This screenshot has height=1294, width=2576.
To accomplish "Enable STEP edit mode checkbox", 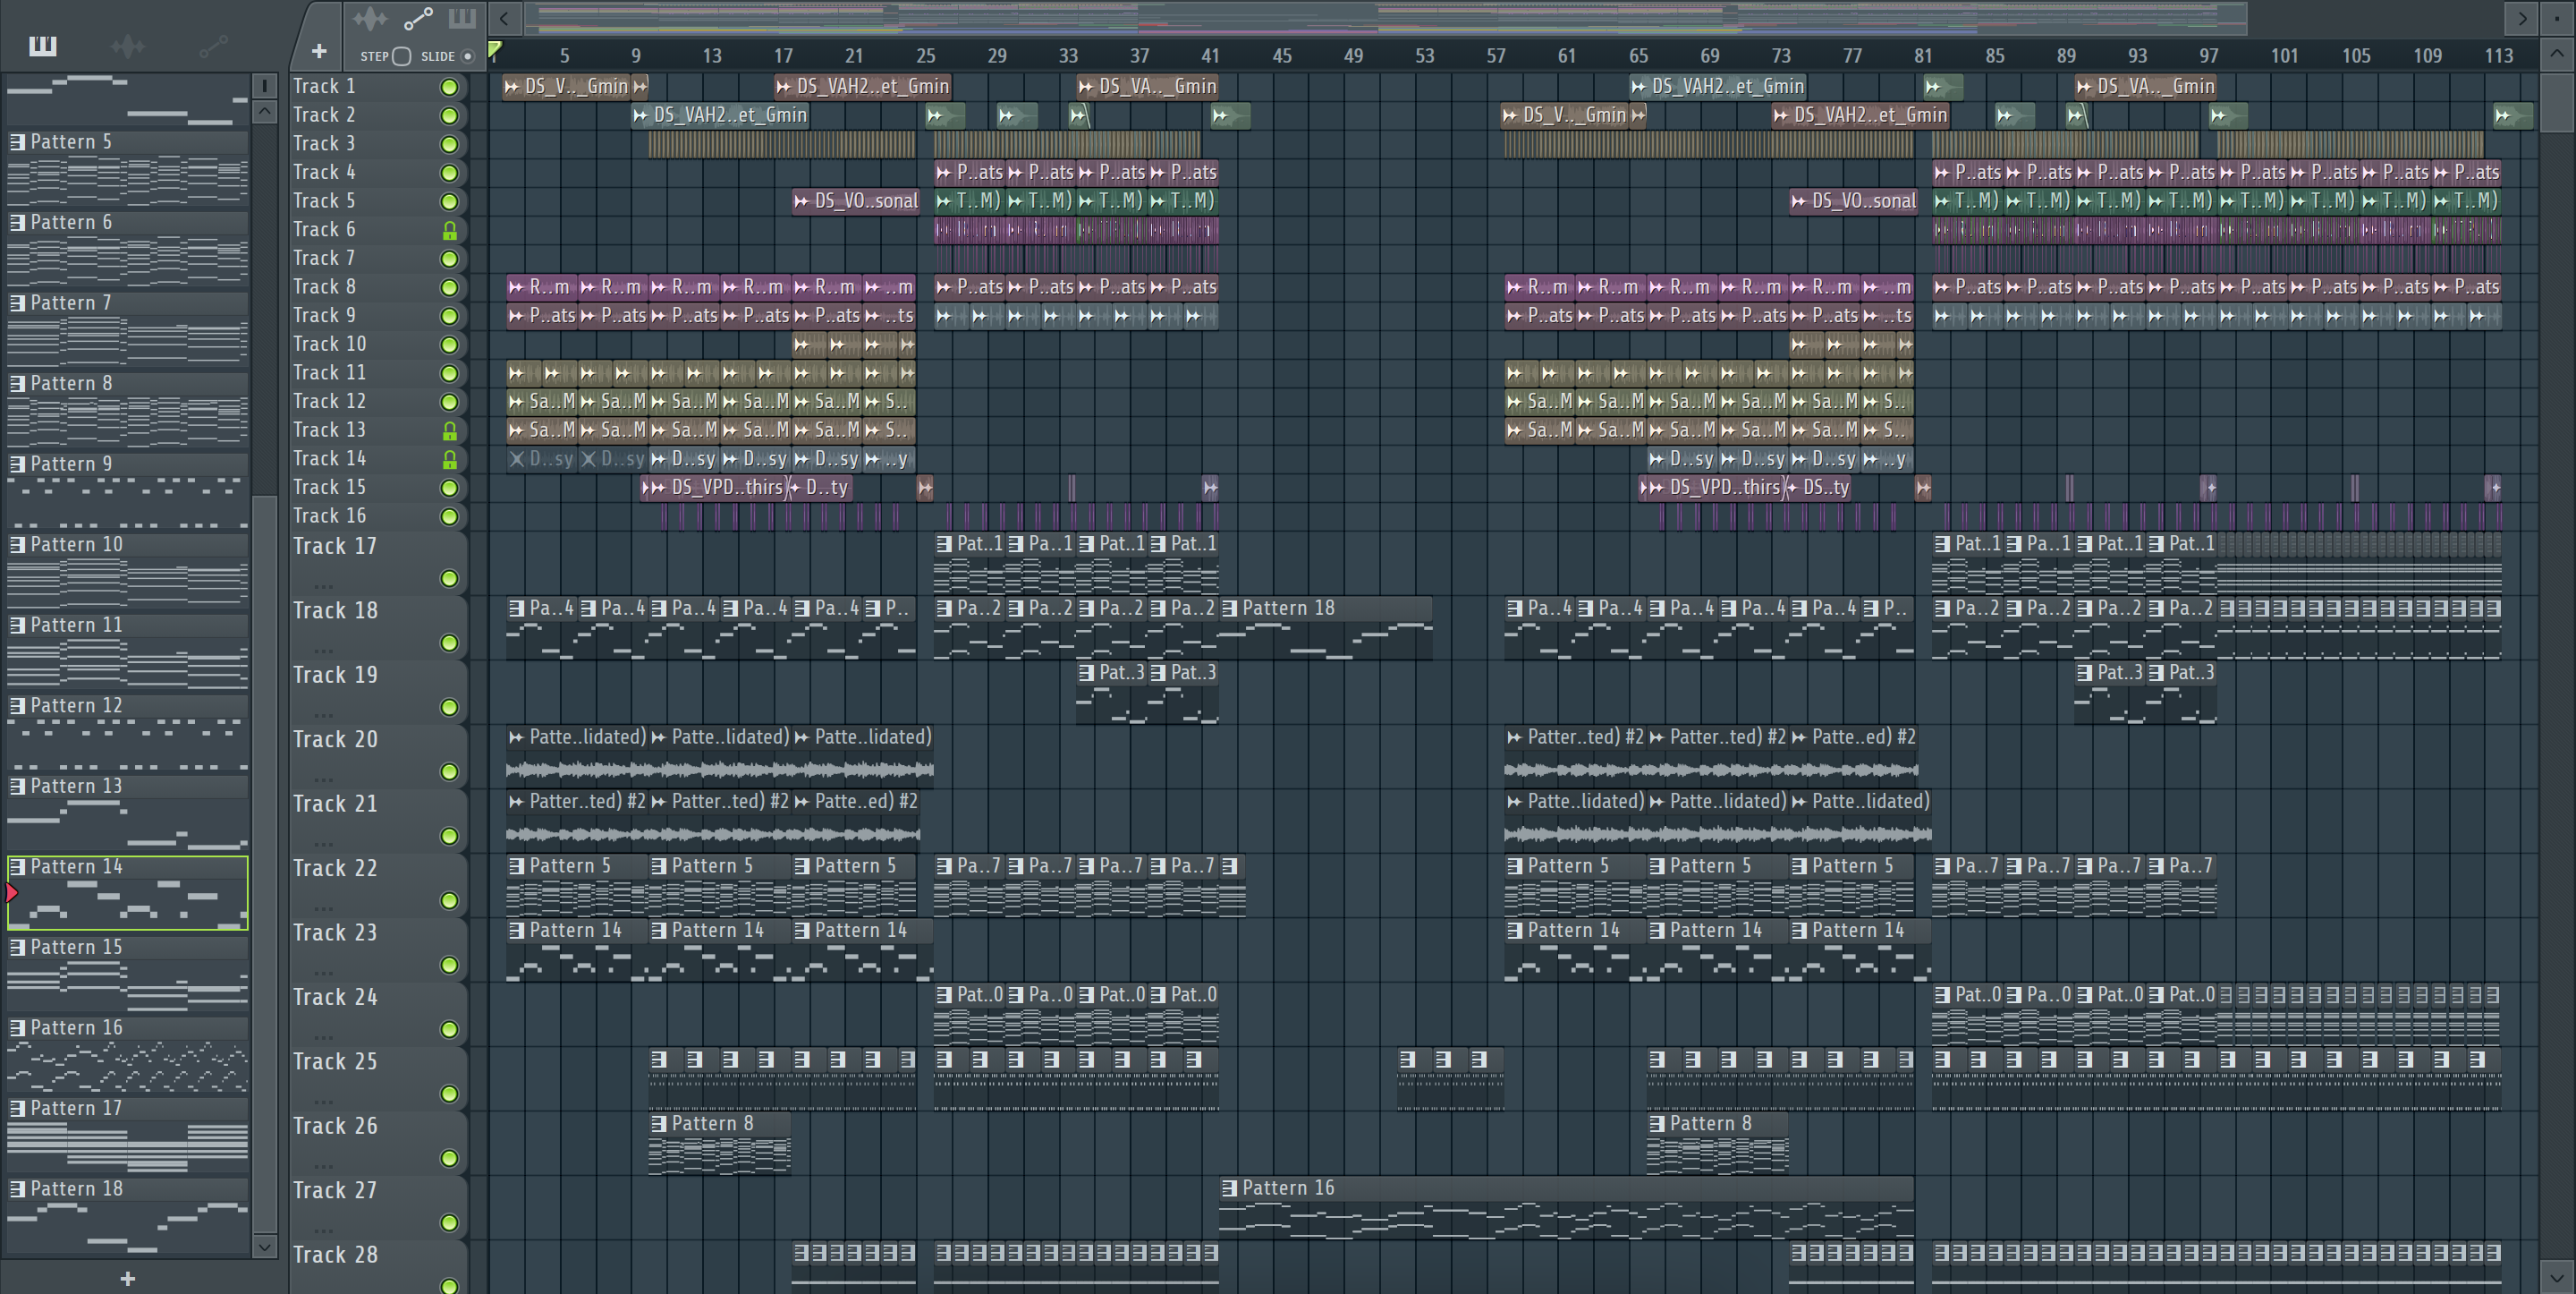I will coord(401,56).
